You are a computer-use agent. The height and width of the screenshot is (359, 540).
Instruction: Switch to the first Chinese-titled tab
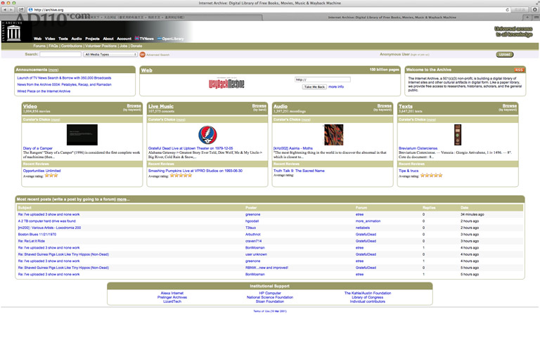tap(132, 17)
